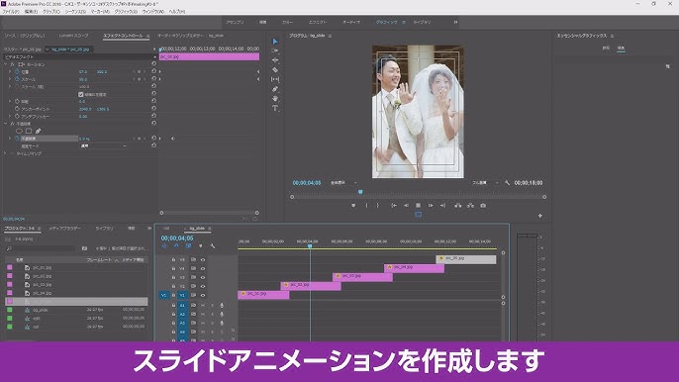This screenshot has height=382, width=679.
Task: Reset the Position parameter in Effect Controls
Action: (x=153, y=71)
